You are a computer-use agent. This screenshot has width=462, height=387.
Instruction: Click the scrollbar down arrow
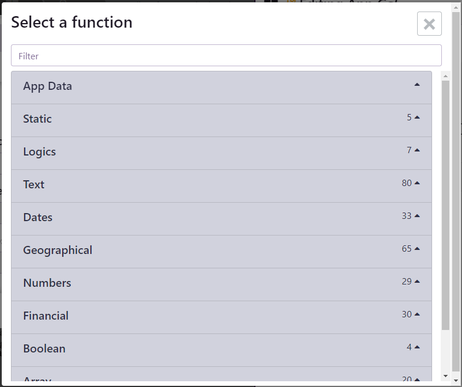(x=445, y=376)
